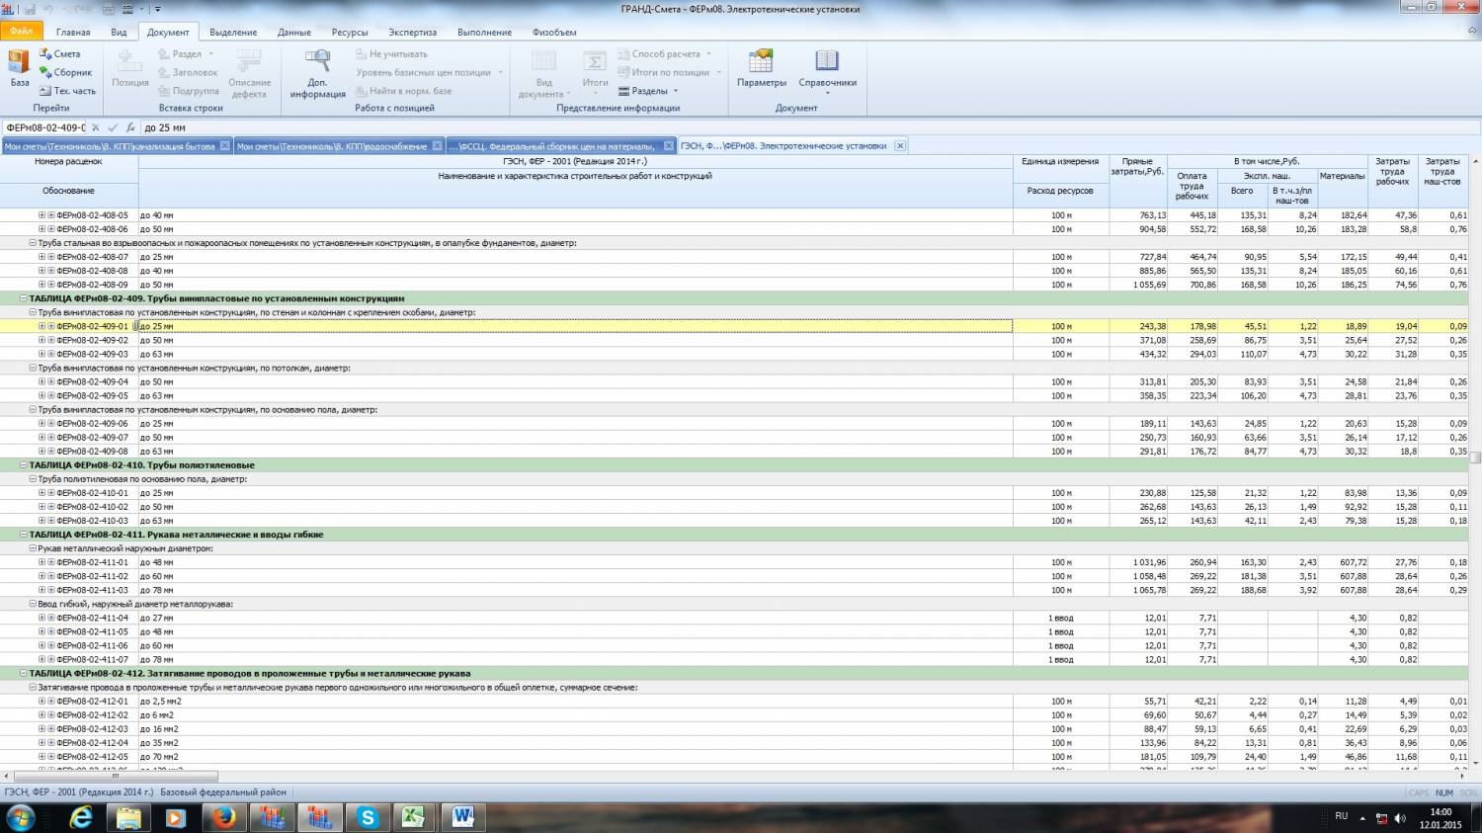Expand row ФЕРм08-02-410-01 details
The height and width of the screenshot is (833, 1482).
(41, 493)
